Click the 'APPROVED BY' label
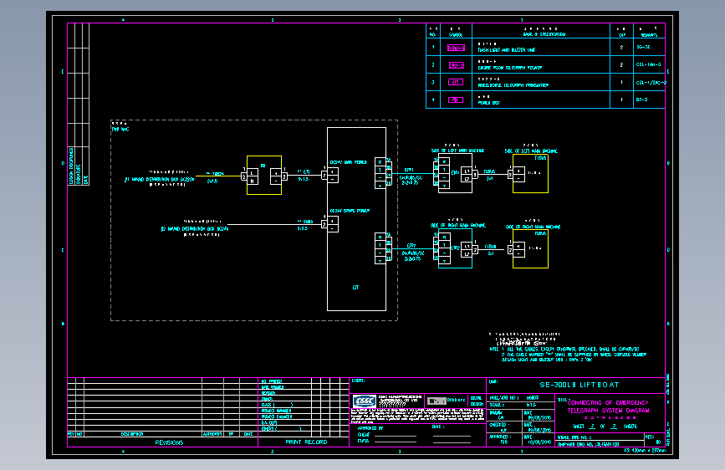This screenshot has height=470, width=725. pos(370,428)
